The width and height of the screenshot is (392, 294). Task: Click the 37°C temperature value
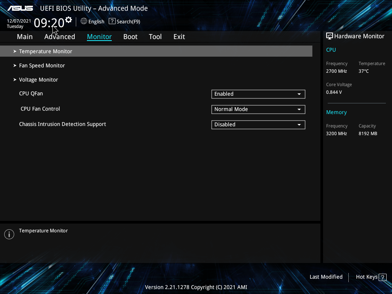click(x=364, y=71)
